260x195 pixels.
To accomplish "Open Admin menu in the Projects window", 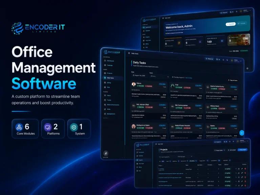I will [x=242, y=141].
